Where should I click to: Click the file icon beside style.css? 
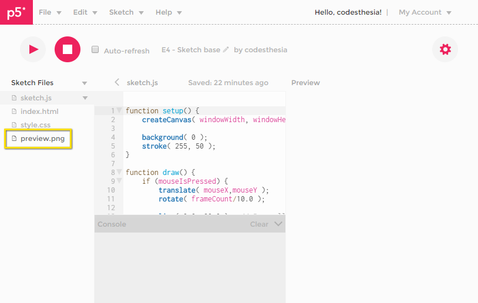click(15, 125)
